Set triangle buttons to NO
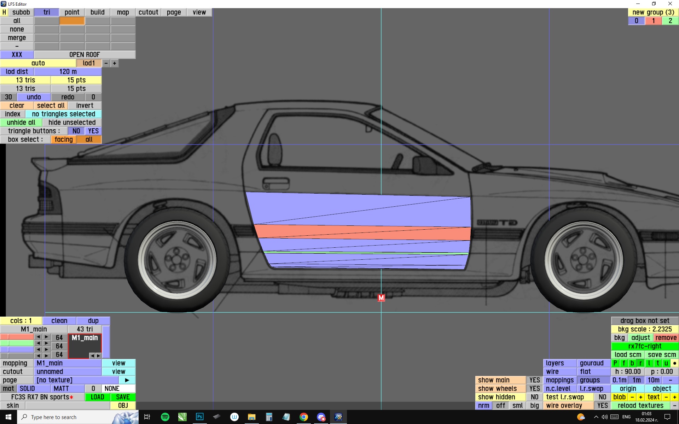This screenshot has height=424, width=679. point(76,131)
